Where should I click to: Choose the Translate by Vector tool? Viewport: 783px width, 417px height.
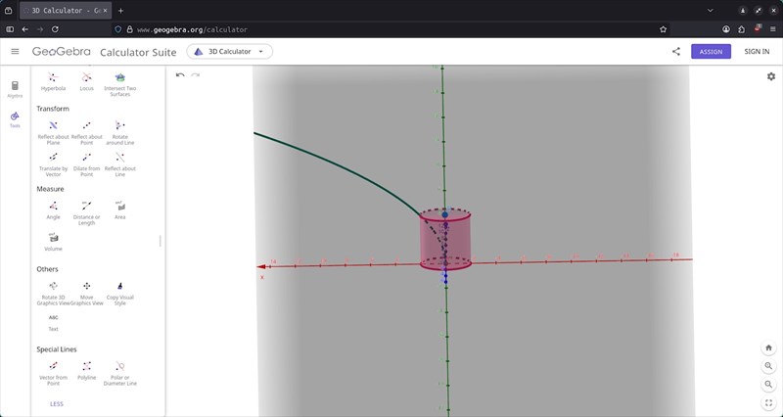[x=54, y=158]
